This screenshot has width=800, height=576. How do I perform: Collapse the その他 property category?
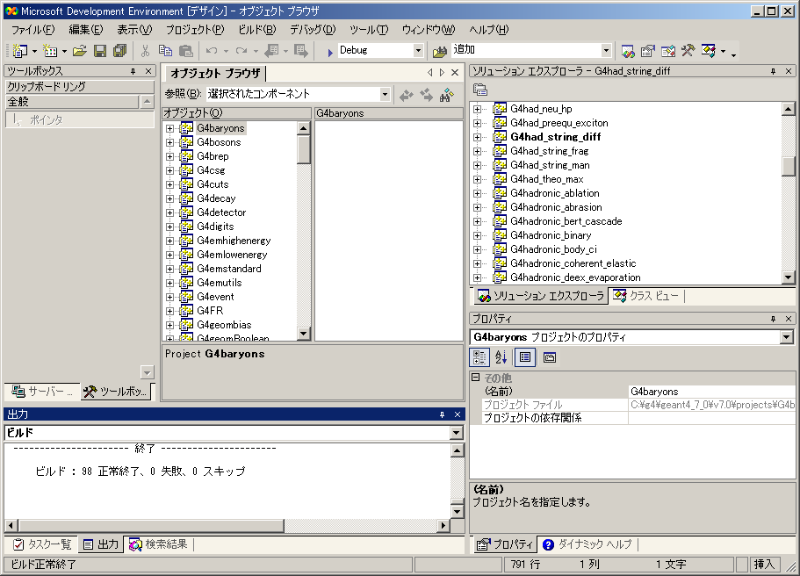click(x=475, y=378)
